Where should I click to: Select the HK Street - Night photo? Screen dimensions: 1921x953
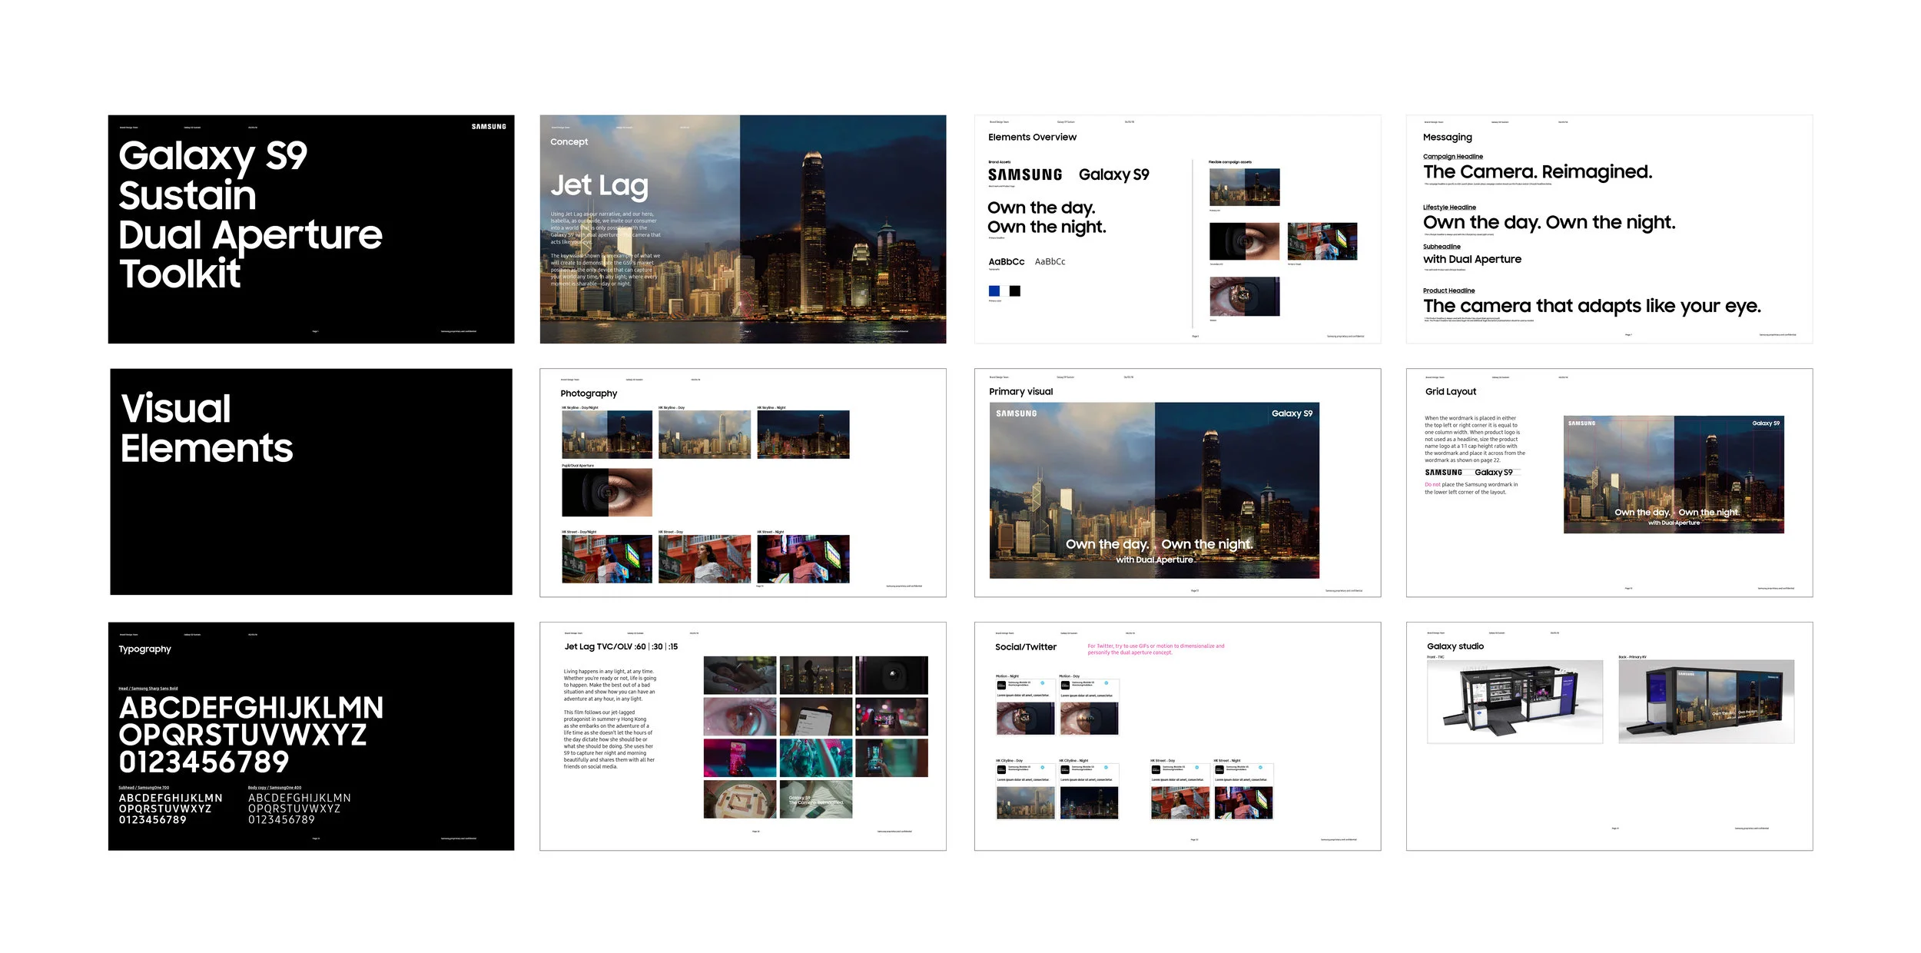803,559
